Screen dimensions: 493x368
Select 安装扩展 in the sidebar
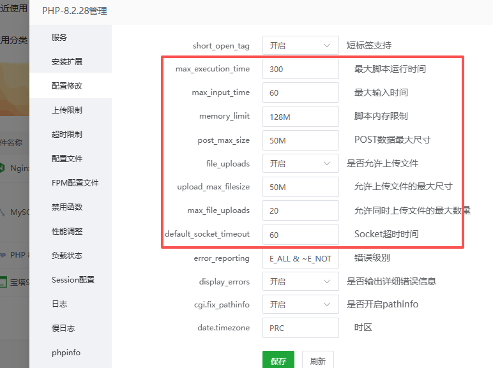[x=67, y=61]
